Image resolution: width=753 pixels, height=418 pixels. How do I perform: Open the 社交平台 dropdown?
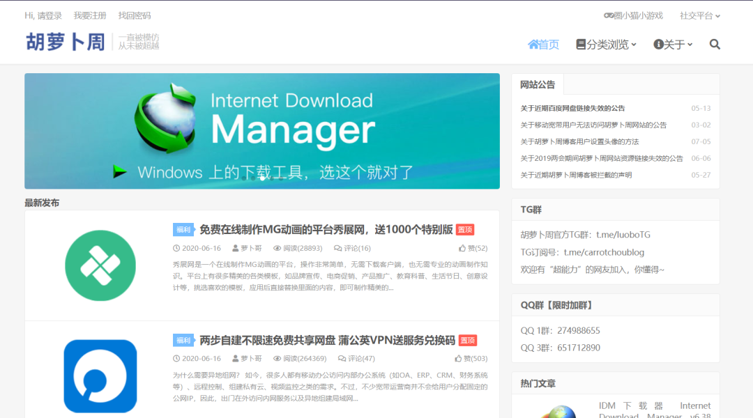click(x=700, y=15)
